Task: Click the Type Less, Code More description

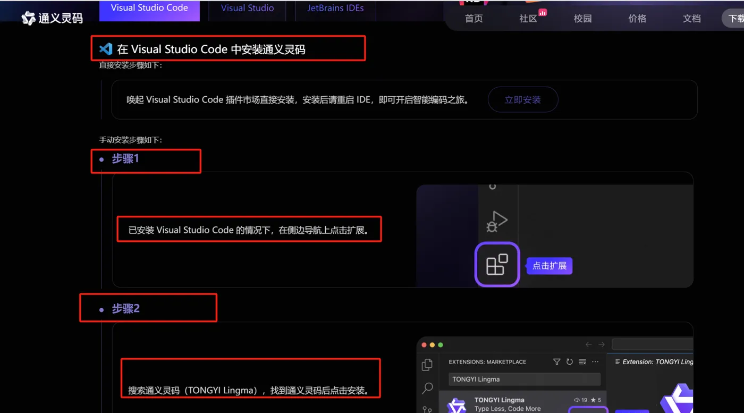Action: 508,409
